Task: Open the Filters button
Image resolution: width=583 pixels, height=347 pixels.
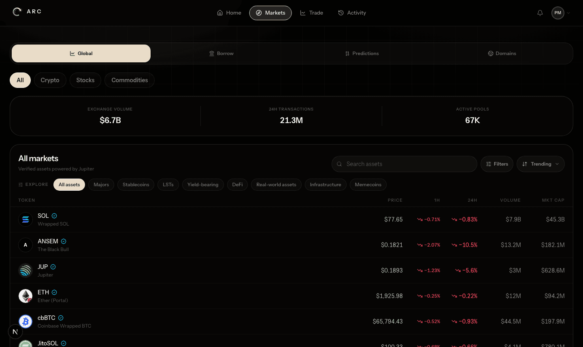Action: (497, 164)
